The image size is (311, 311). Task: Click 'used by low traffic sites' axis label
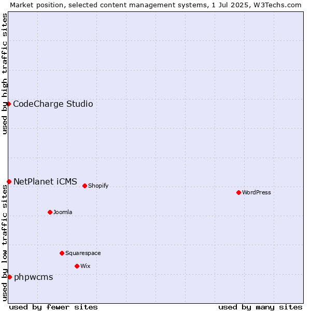[5, 243]
